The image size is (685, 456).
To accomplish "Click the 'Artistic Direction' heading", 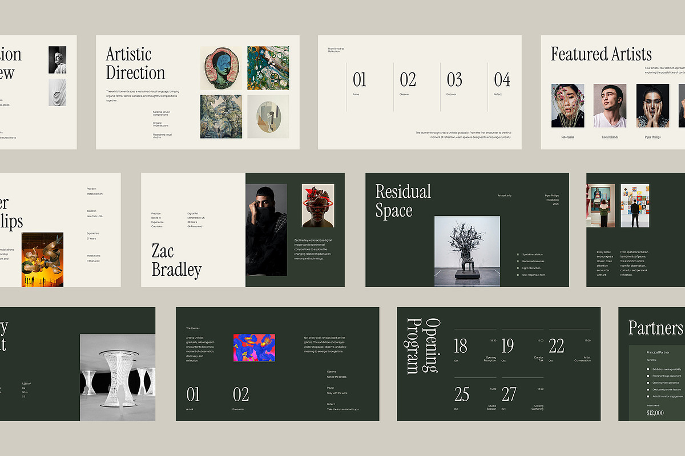I will point(136,64).
